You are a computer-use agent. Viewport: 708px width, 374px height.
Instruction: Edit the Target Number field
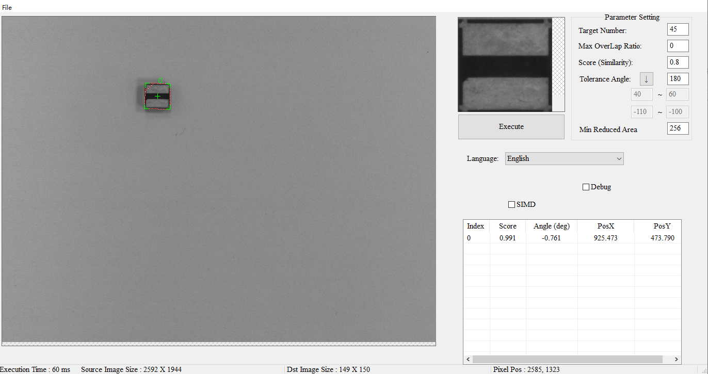coord(678,29)
